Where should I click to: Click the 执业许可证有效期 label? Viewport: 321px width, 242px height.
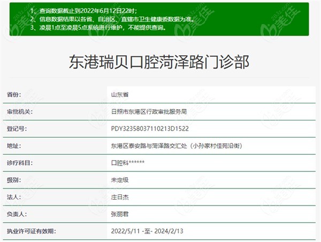pos(32,231)
